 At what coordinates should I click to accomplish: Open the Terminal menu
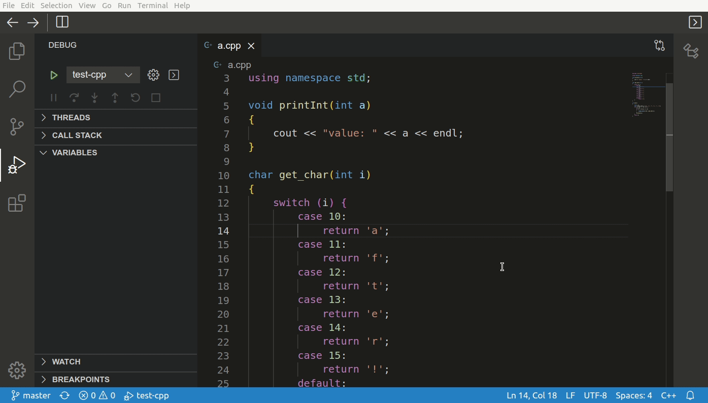pyautogui.click(x=153, y=5)
